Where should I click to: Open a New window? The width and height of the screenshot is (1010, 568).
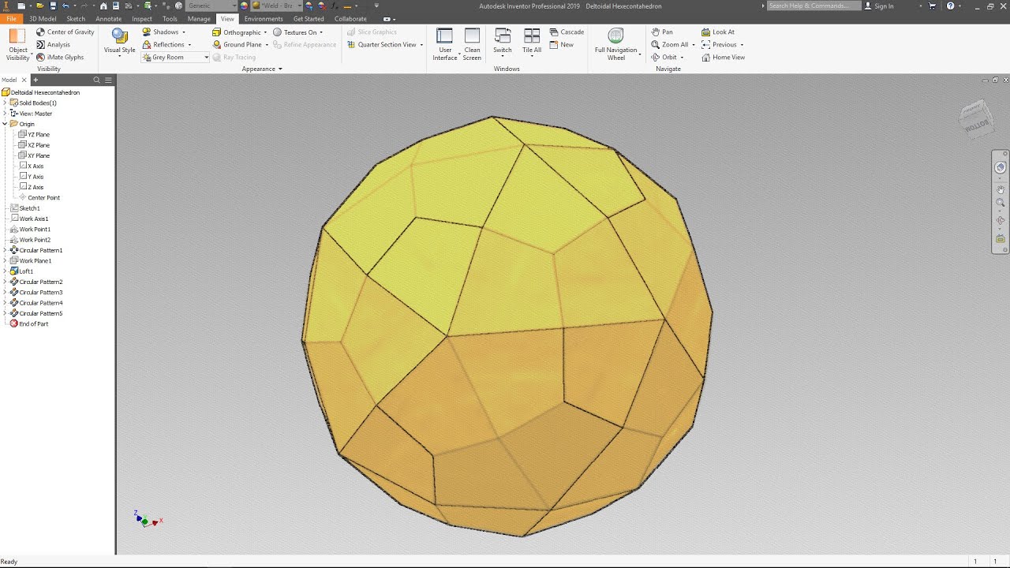(561, 45)
